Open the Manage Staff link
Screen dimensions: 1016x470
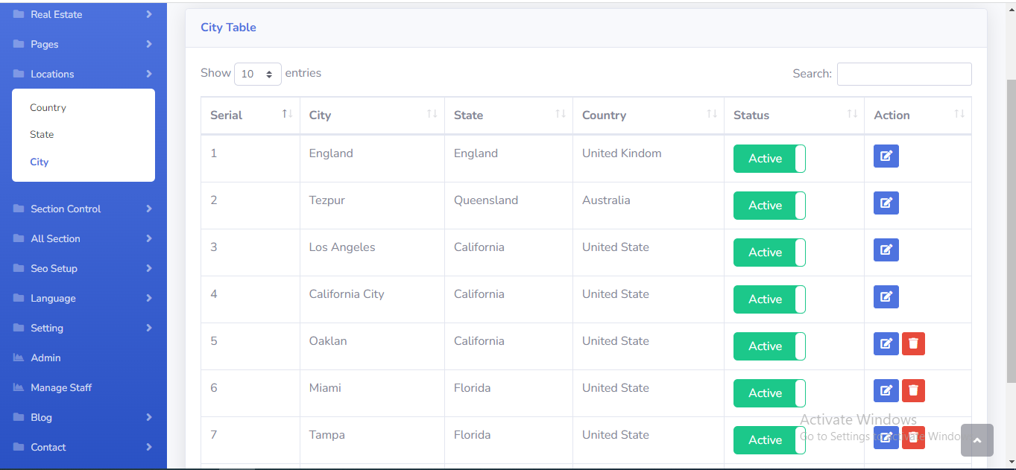(61, 387)
